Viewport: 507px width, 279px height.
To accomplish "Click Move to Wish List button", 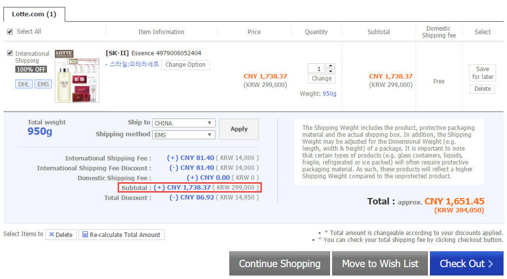I will [380, 264].
